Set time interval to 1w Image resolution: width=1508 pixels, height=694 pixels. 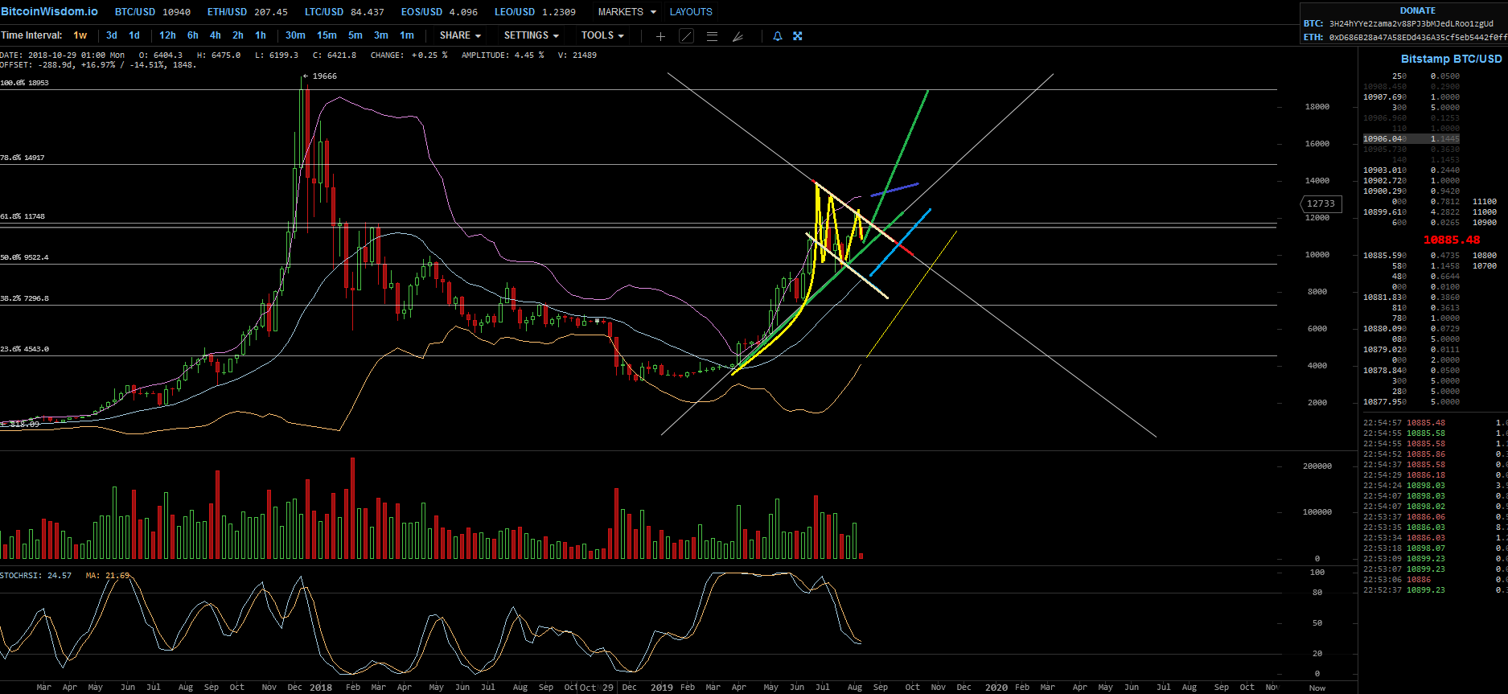80,35
